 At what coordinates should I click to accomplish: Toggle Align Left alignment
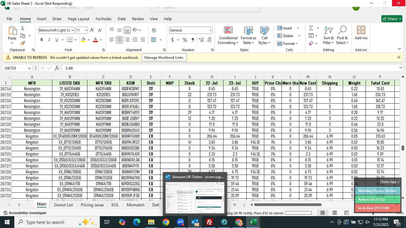click(x=111, y=40)
